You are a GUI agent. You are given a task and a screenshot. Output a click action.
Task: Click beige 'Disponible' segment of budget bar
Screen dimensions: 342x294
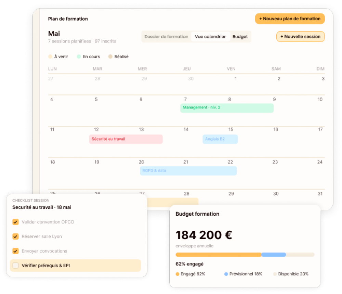pyautogui.click(x=300, y=255)
